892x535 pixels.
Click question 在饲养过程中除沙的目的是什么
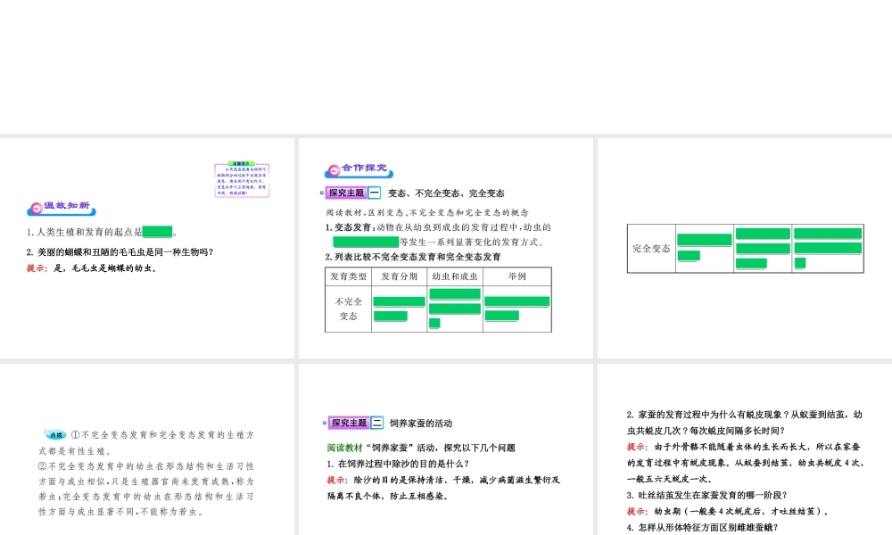398,464
